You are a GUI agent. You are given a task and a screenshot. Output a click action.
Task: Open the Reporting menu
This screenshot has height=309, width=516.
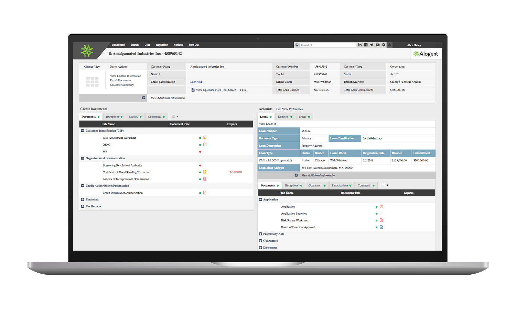click(x=162, y=45)
